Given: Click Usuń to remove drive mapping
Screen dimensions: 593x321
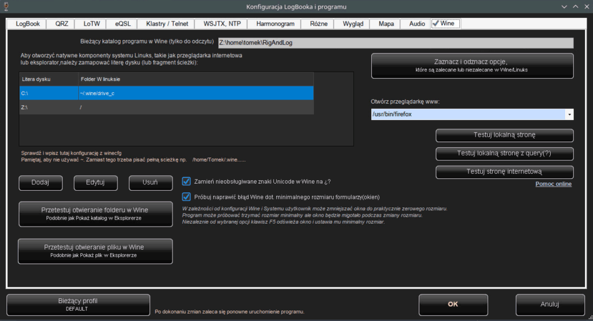Looking at the screenshot, I should click(x=151, y=183).
